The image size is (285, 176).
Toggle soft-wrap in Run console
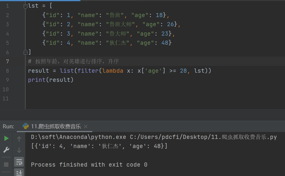[19, 162]
